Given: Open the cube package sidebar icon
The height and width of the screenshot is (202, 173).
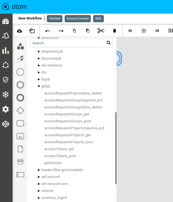Looking at the screenshot, I should click(x=6, y=124).
